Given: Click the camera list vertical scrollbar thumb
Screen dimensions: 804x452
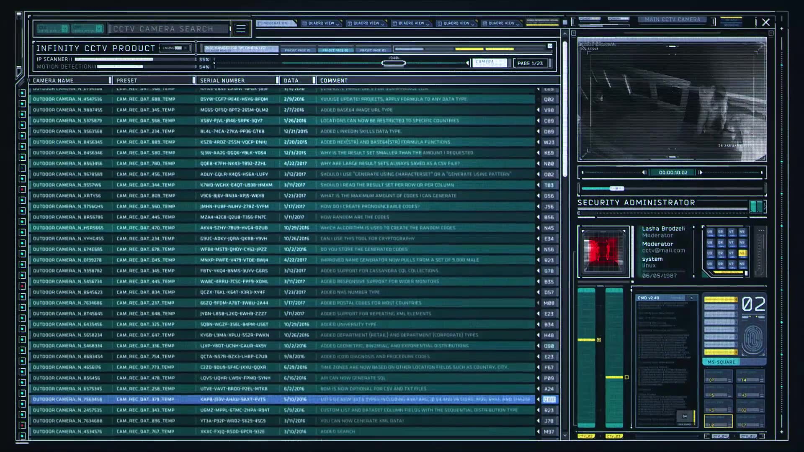Looking at the screenshot, I should (x=564, y=109).
